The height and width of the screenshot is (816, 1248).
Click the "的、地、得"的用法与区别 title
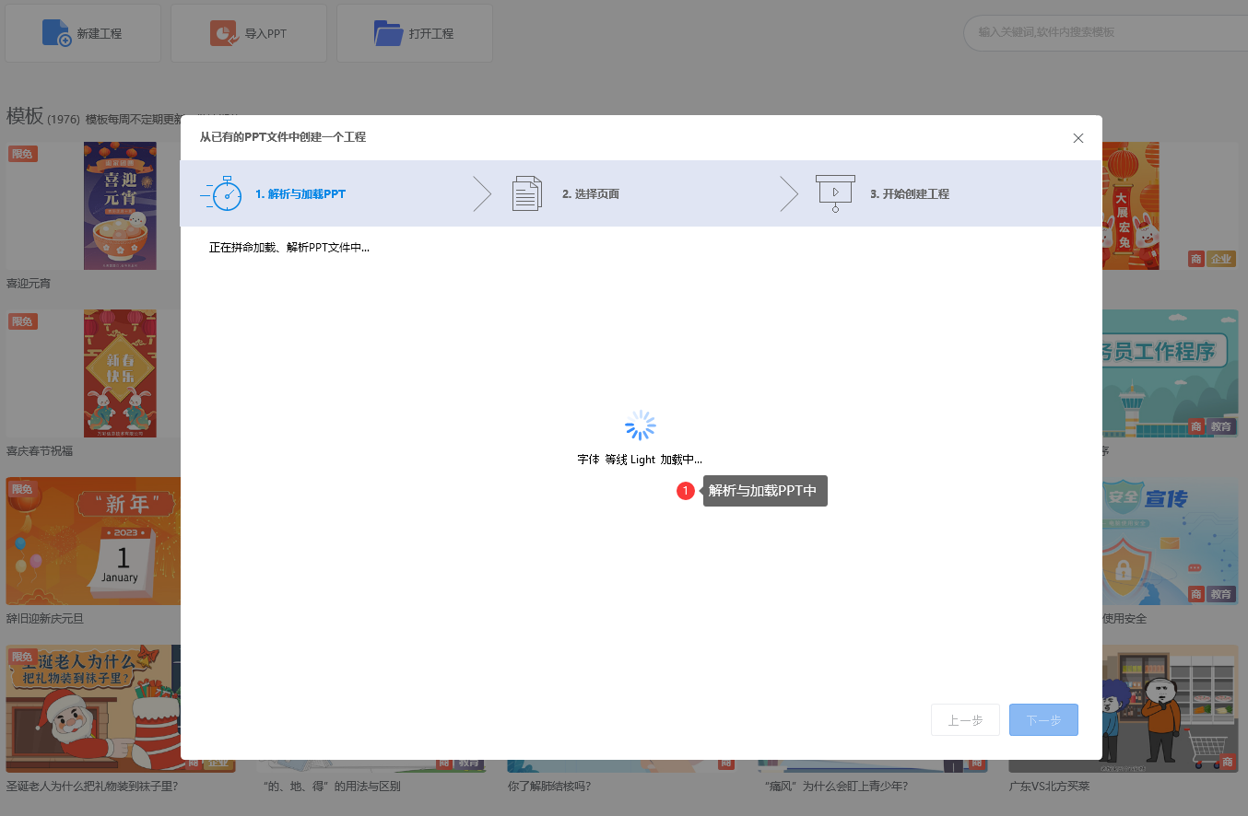[x=332, y=787]
